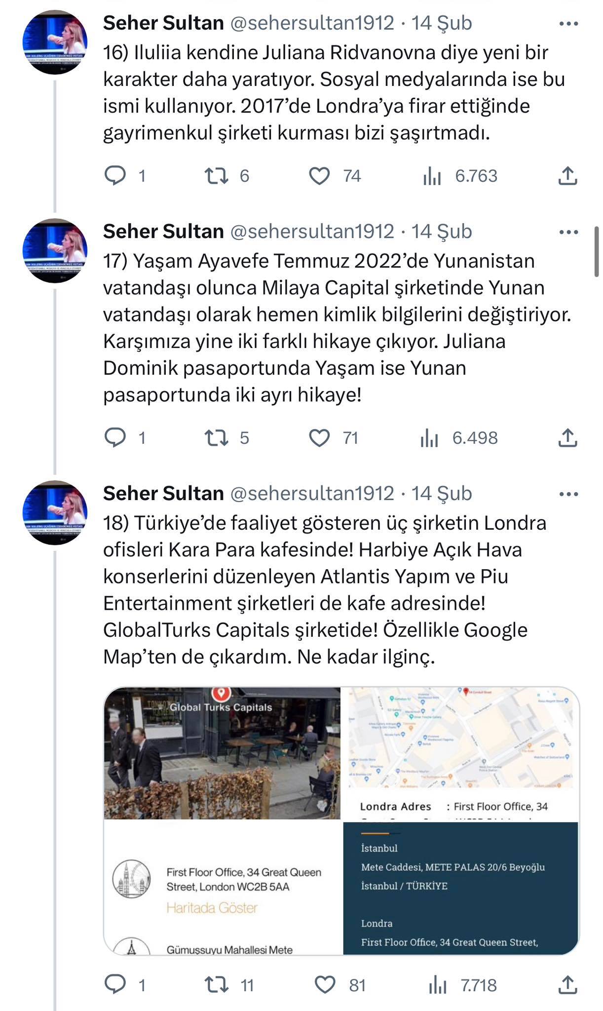View analytics showing 7.718 views
This screenshot has height=1011, width=603.
(x=438, y=985)
